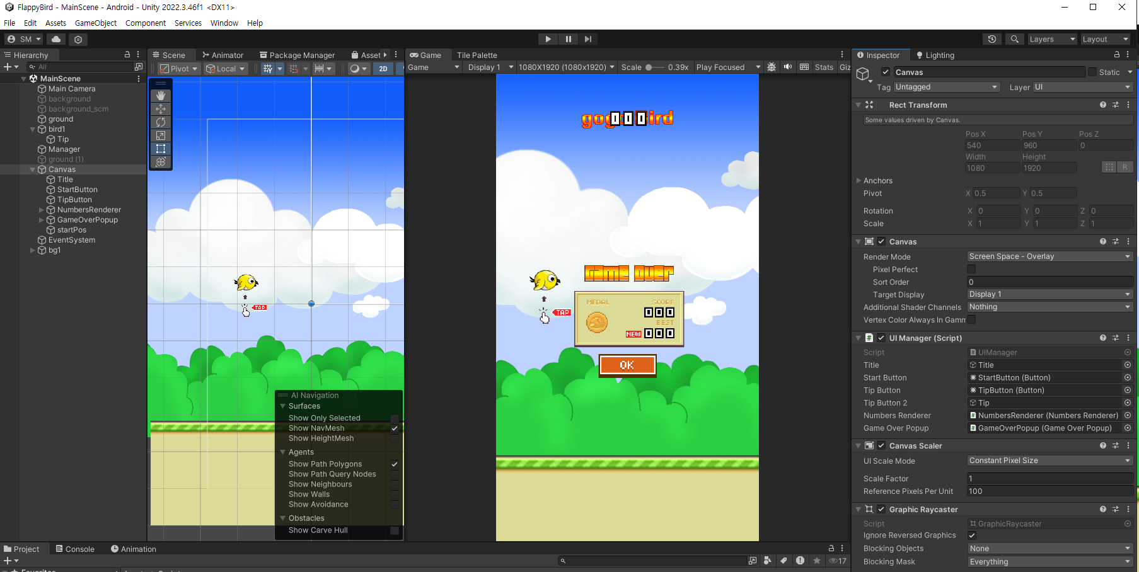Click Stats button in Game view

[x=824, y=67]
